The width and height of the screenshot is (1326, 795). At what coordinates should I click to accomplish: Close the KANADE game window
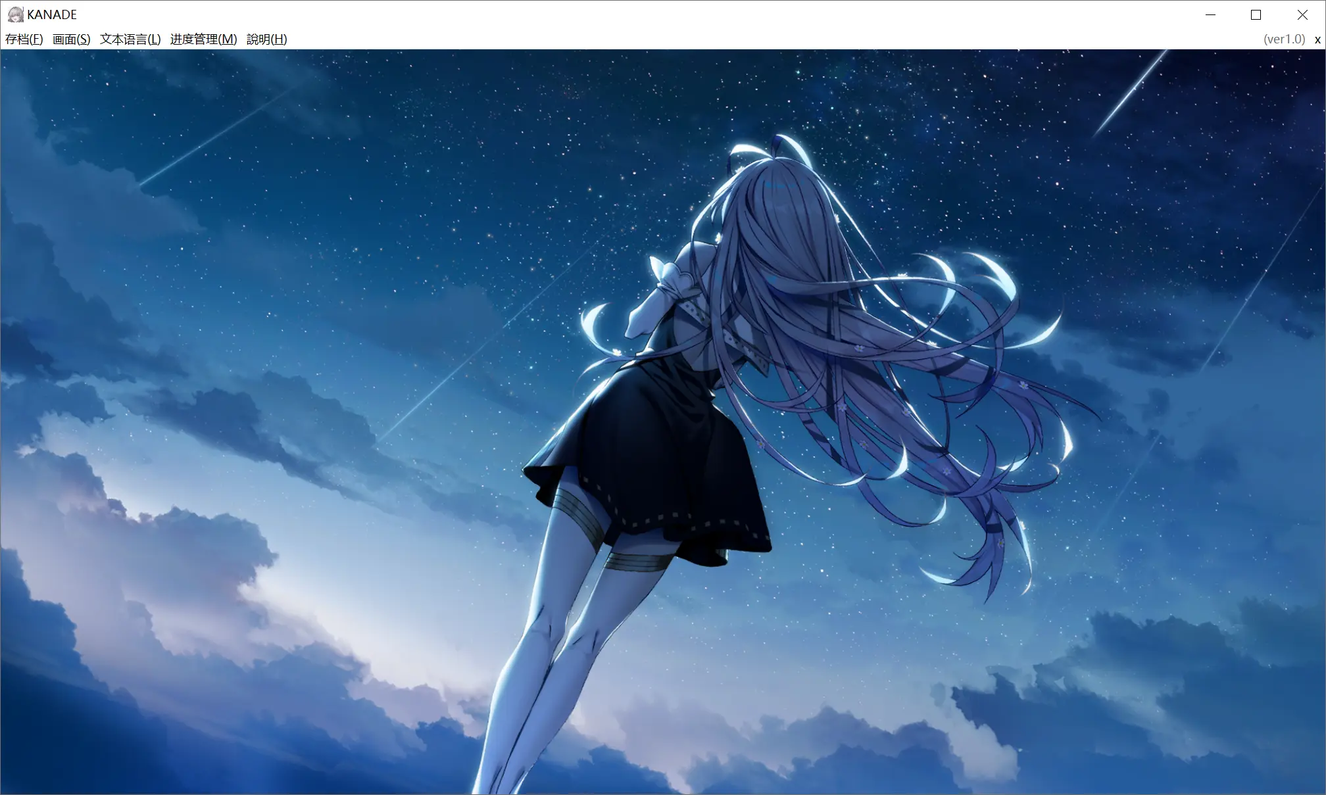(x=1302, y=14)
